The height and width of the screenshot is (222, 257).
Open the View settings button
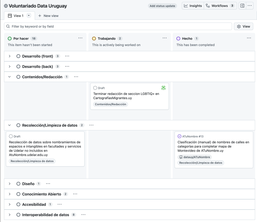tap(243, 27)
